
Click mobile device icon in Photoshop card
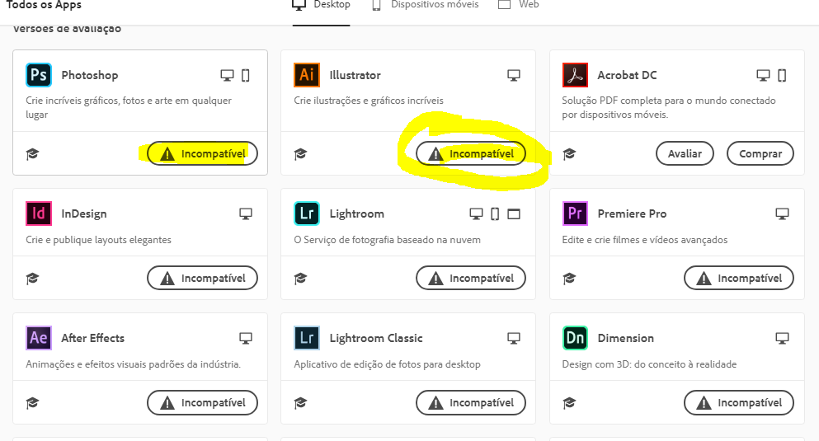pyautogui.click(x=246, y=75)
